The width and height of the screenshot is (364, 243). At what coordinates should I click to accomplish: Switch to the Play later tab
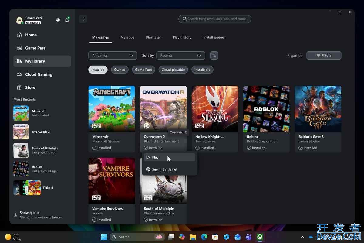tap(153, 37)
